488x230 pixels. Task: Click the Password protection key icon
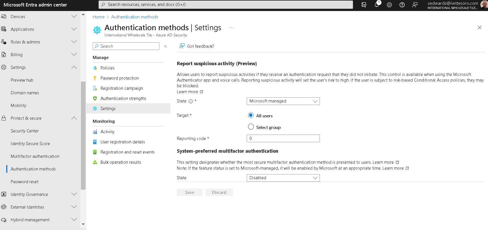click(x=95, y=78)
